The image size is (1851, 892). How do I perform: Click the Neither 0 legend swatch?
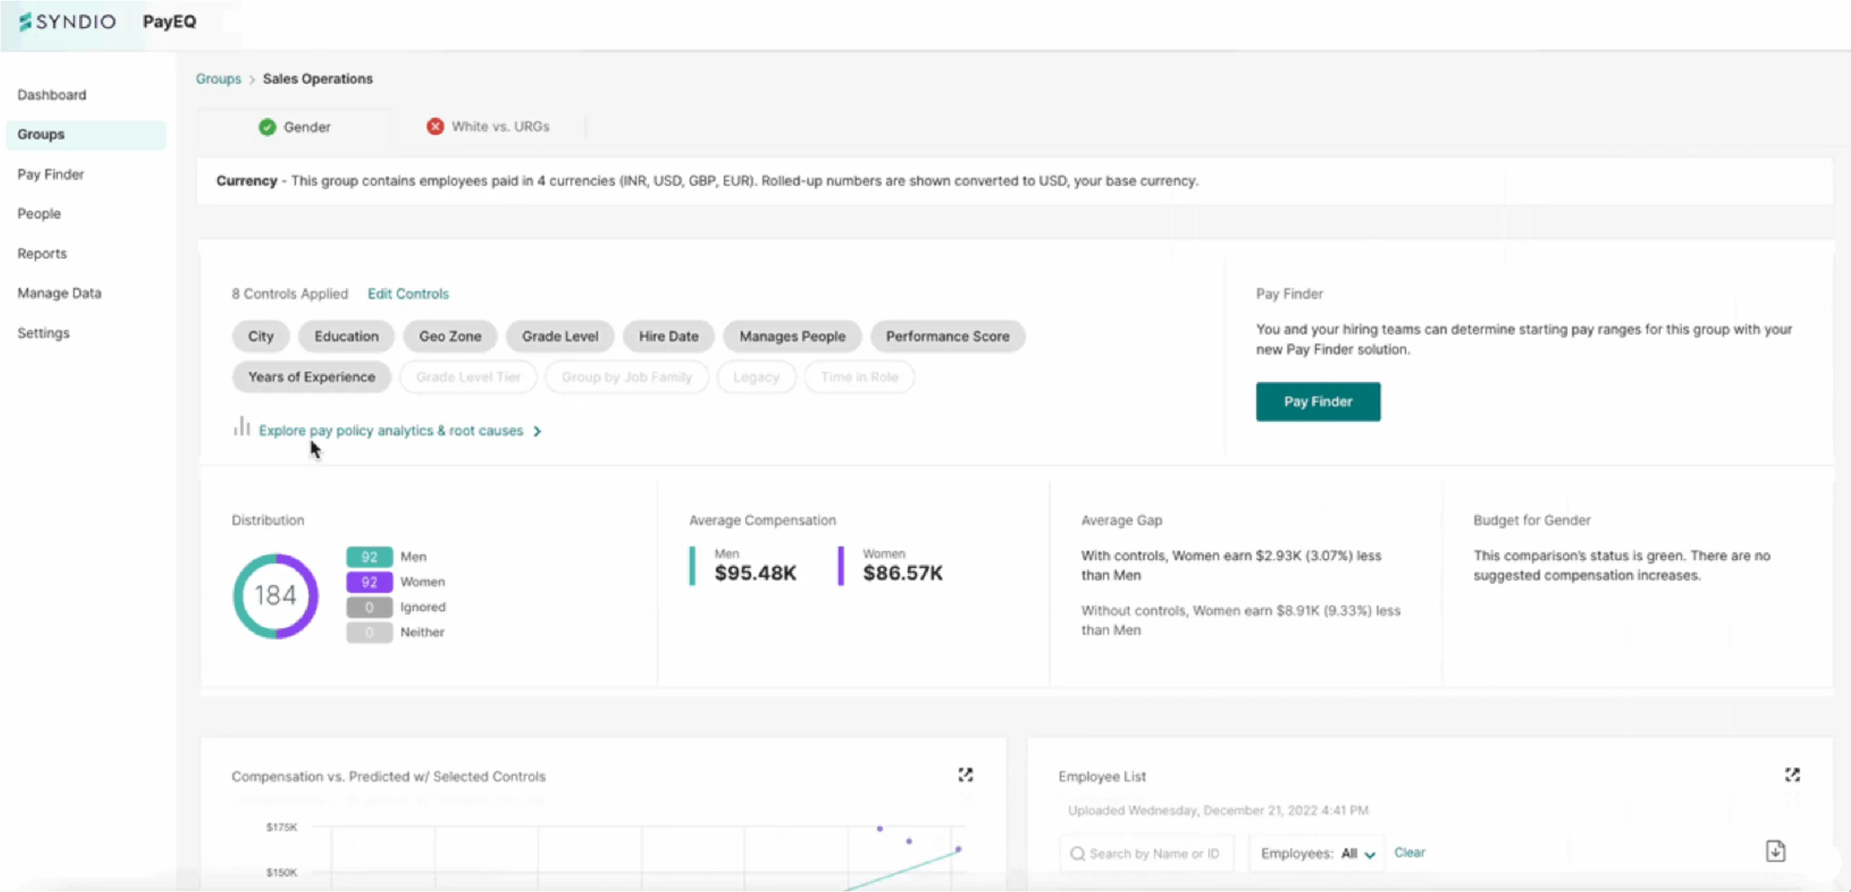pyautogui.click(x=369, y=632)
